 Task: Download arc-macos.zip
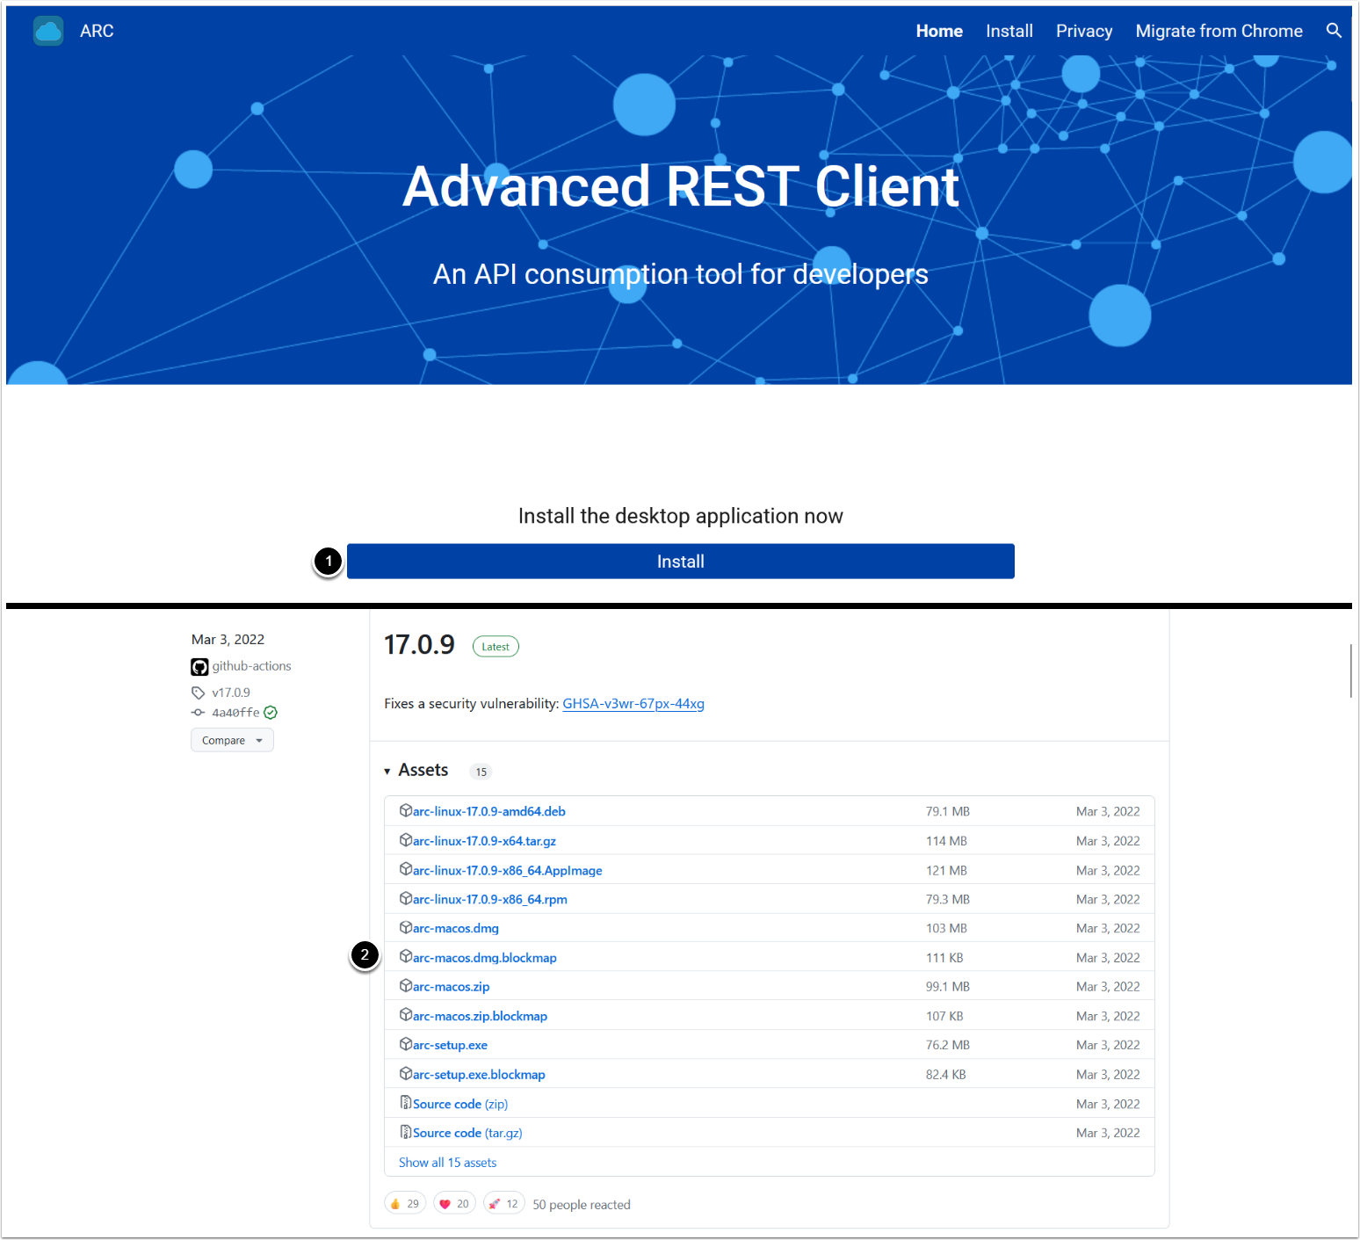452,987
